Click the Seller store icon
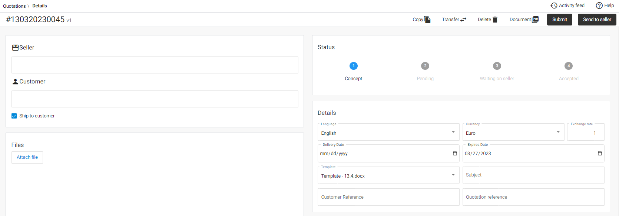This screenshot has width=619, height=216. click(15, 48)
